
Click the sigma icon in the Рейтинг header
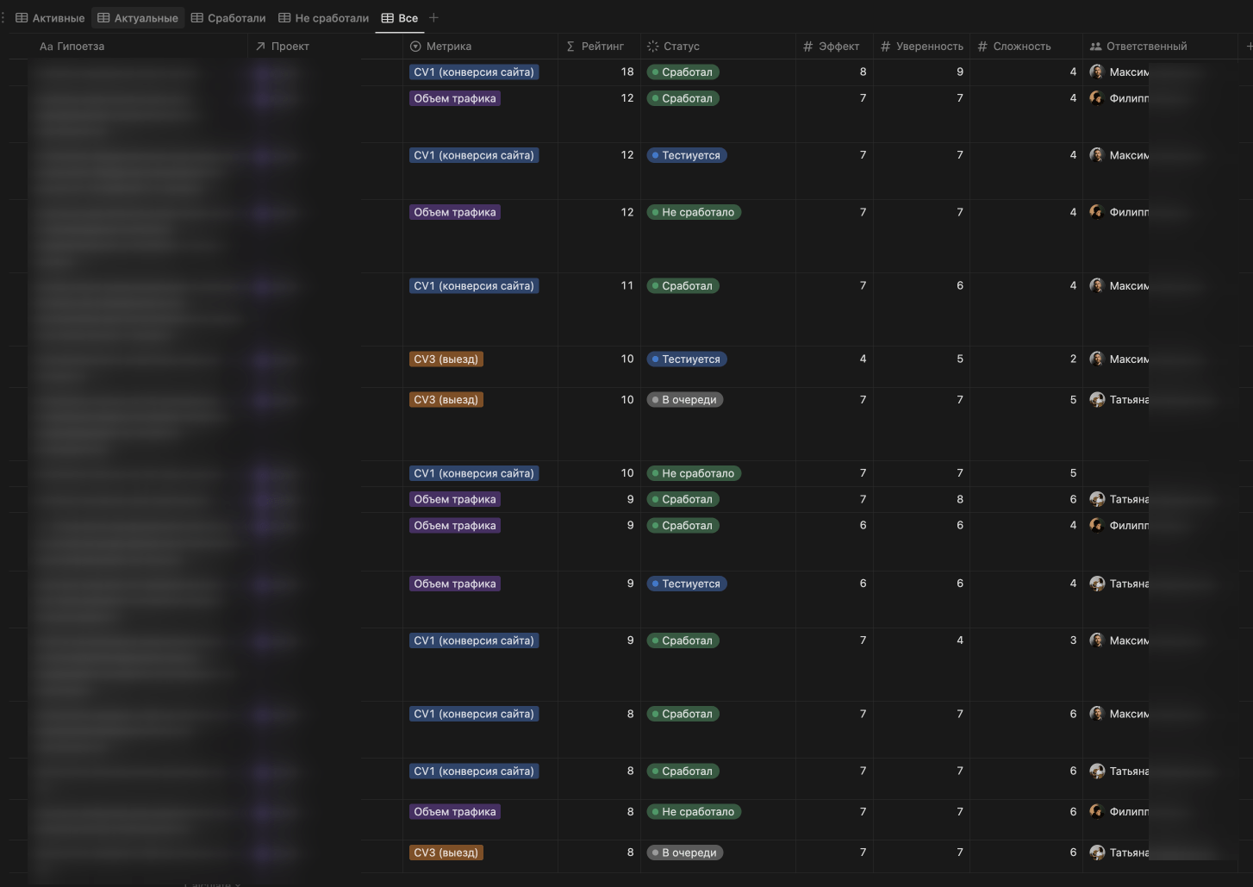pyautogui.click(x=570, y=47)
